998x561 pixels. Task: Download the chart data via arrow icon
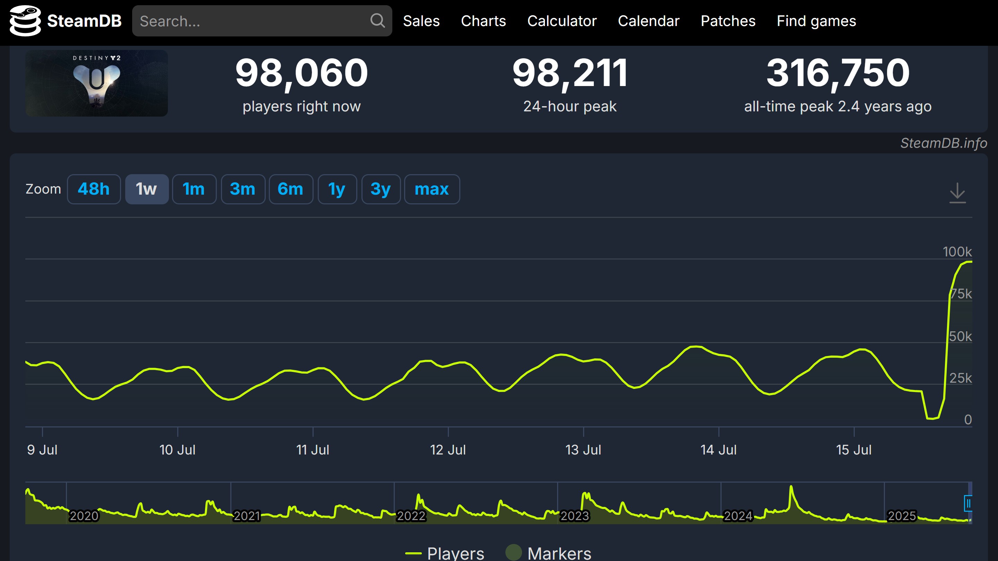[x=957, y=193]
